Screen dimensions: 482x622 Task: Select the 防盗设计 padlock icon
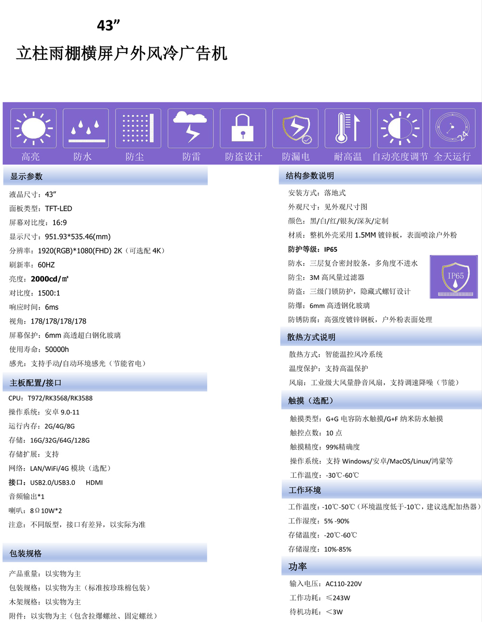pyautogui.click(x=243, y=128)
